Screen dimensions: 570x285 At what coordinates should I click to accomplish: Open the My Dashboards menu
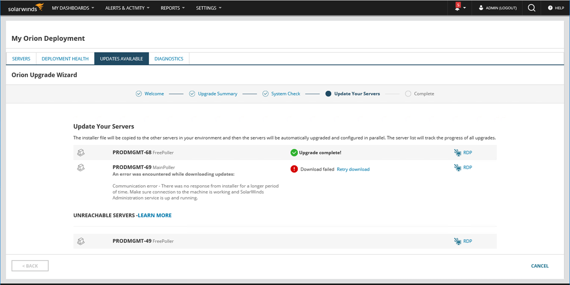point(73,8)
